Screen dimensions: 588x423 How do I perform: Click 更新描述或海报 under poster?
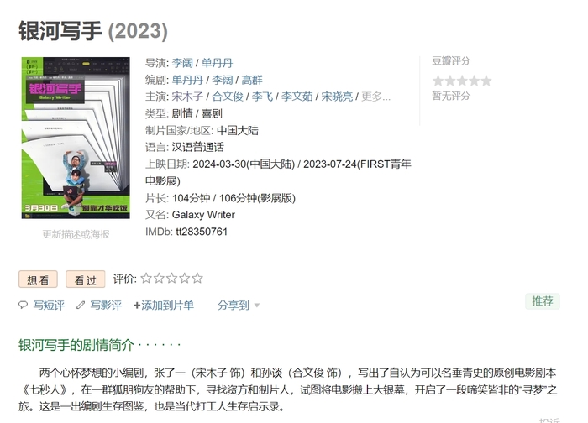(76, 234)
